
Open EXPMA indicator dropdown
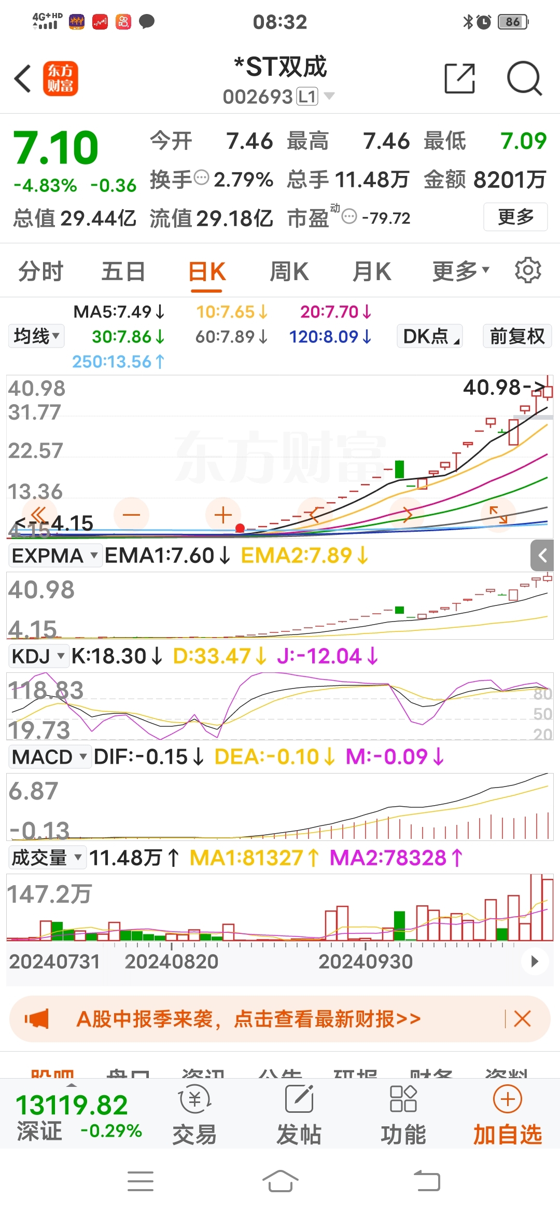[x=55, y=556]
